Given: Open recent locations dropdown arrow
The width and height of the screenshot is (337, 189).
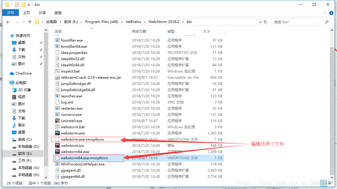Looking at the screenshot, I should point(24,22).
